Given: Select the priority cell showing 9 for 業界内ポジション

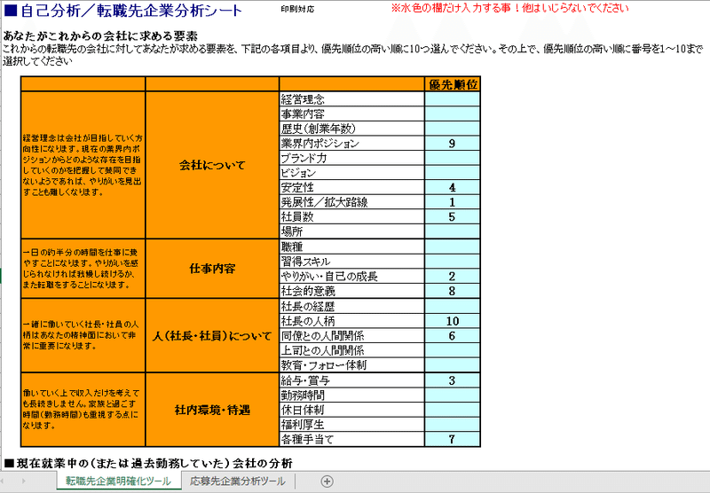Looking at the screenshot, I should point(453,144).
